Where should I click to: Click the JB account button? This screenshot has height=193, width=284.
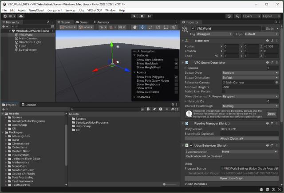pos(9,16)
